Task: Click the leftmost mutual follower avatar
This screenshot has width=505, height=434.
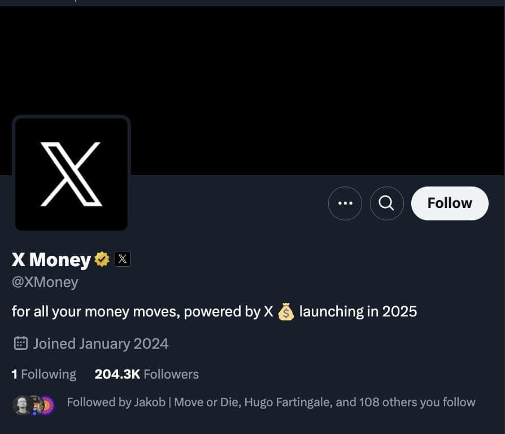Action: click(21, 405)
